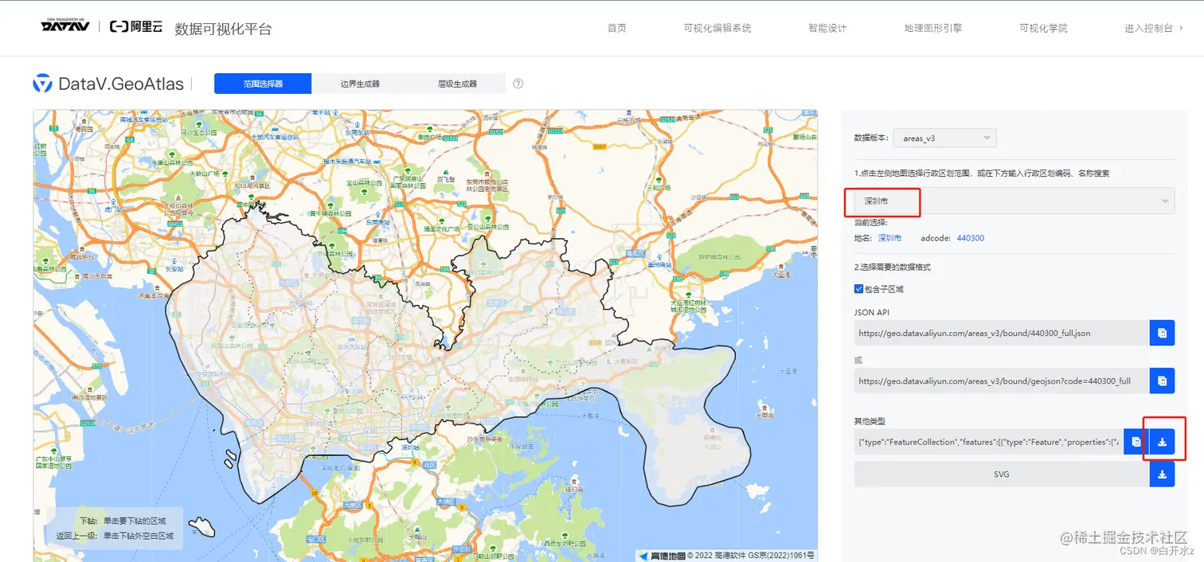This screenshot has height=562, width=1204.
Task: Click the 返回上一级 hint text on the map
Action: click(114, 536)
